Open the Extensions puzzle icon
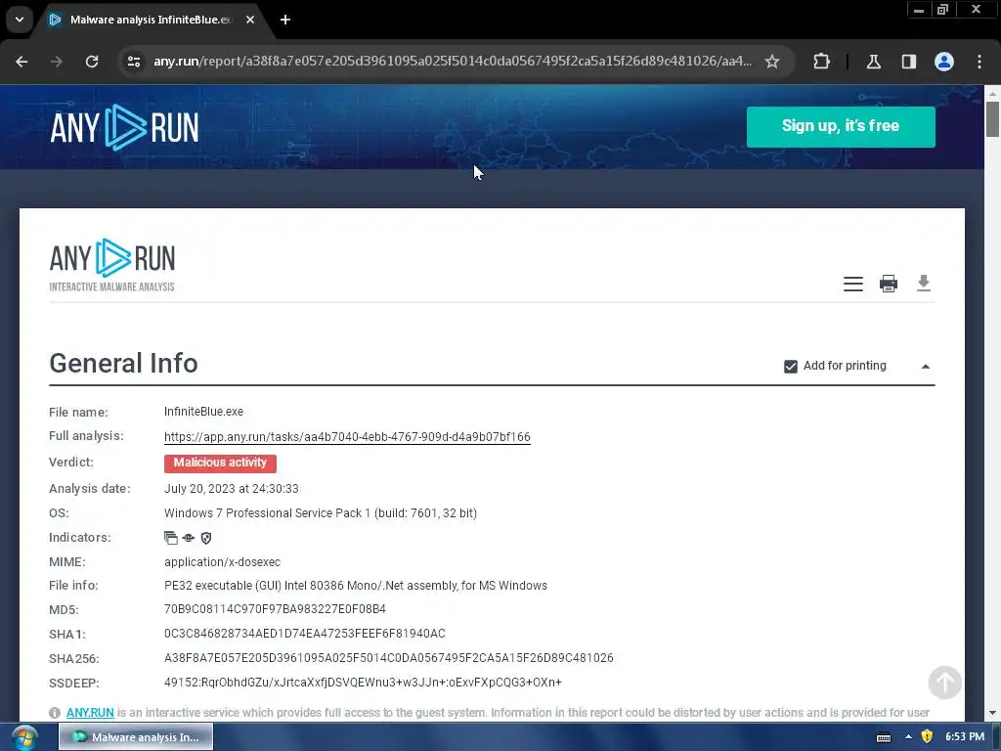 pos(821,62)
